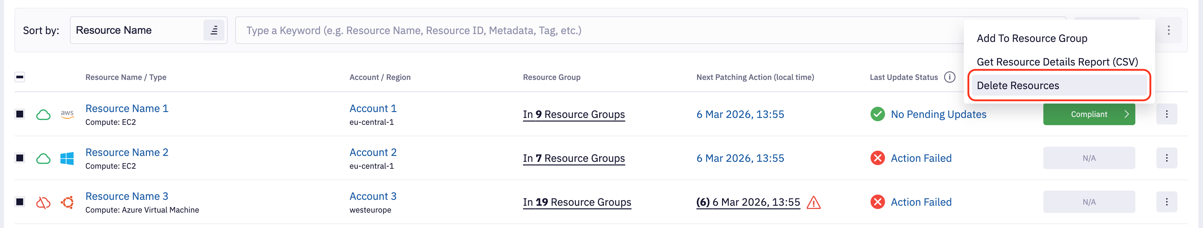Click the warning triangle on Resource Name 3

tap(813, 202)
